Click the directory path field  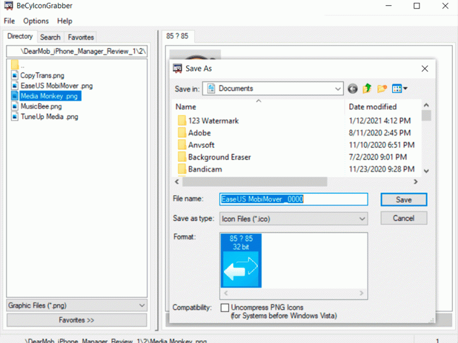[77, 51]
